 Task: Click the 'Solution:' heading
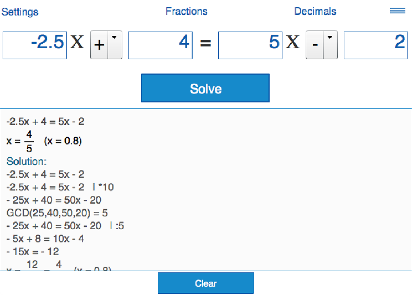27,161
